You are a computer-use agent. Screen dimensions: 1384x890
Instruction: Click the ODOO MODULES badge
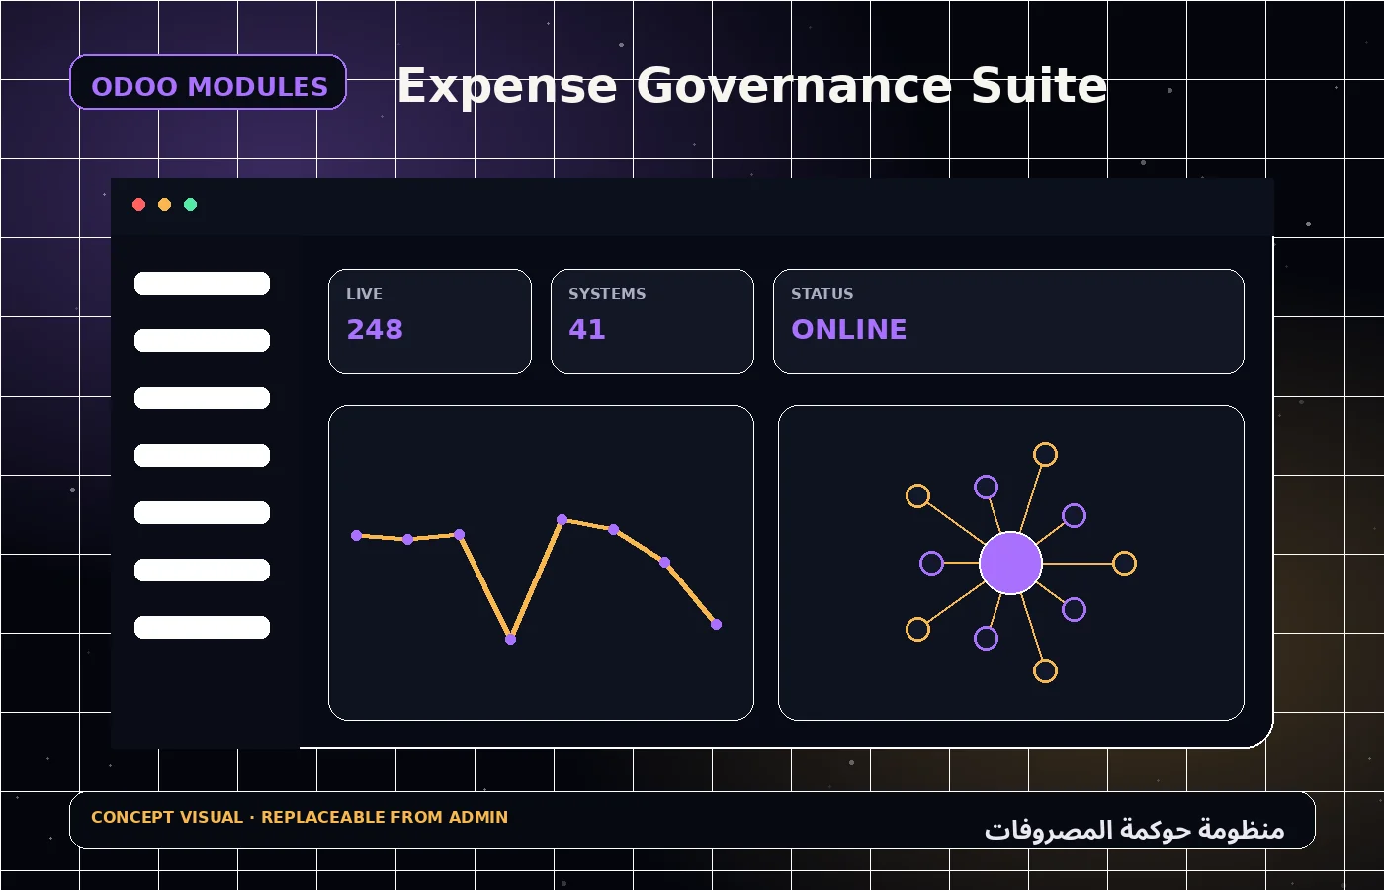pyautogui.click(x=208, y=82)
